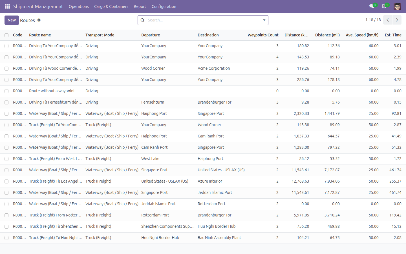Go to next page arrow
406x254 pixels.
tap(397, 20)
